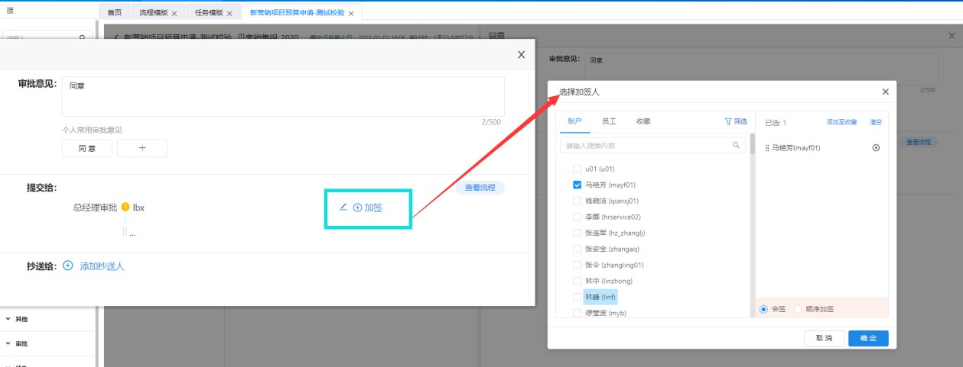The width and height of the screenshot is (963, 367).
Task: Switch to the 员工 tab
Action: [609, 121]
